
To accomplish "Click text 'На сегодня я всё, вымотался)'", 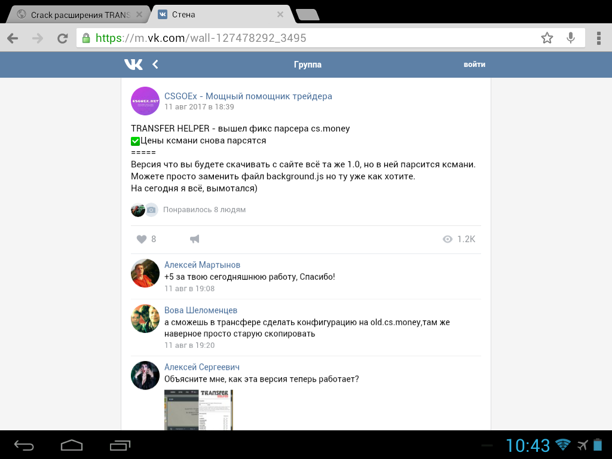I will point(194,188).
